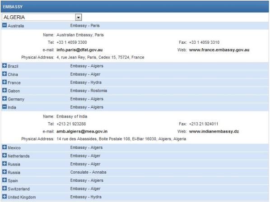
Task: Expand the United Kingdom embassy entry
Action: pyautogui.click(x=5, y=197)
